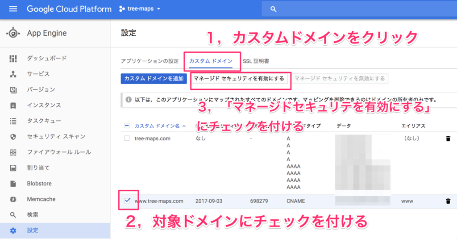This screenshot has width=457, height=239.
Task: Click the カスタム ドメインを追加 button
Action: [154, 79]
